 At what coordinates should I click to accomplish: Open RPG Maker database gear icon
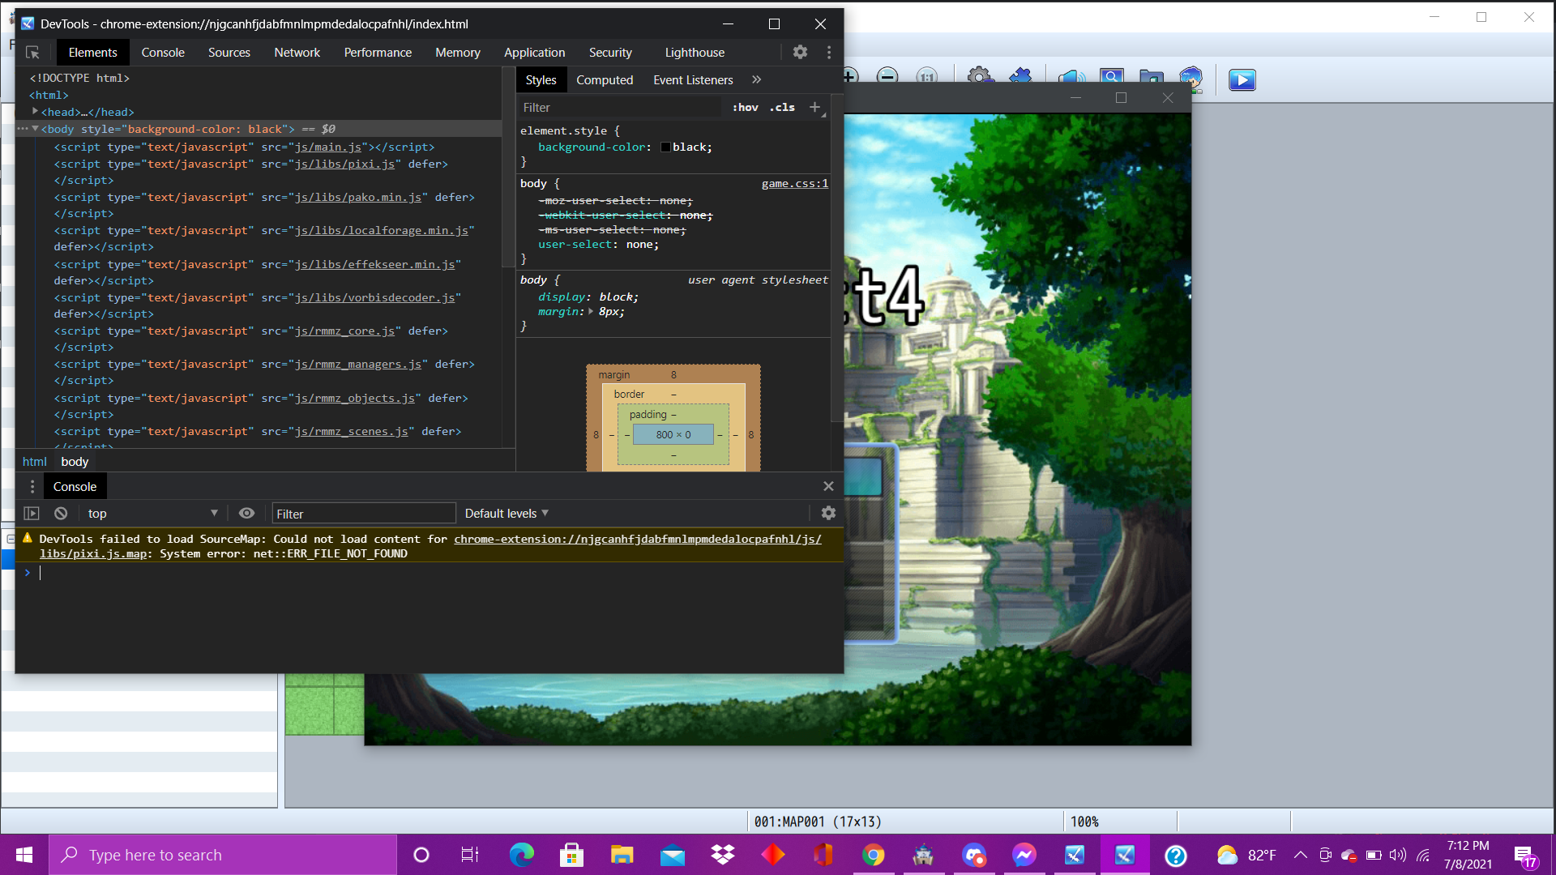click(x=980, y=77)
